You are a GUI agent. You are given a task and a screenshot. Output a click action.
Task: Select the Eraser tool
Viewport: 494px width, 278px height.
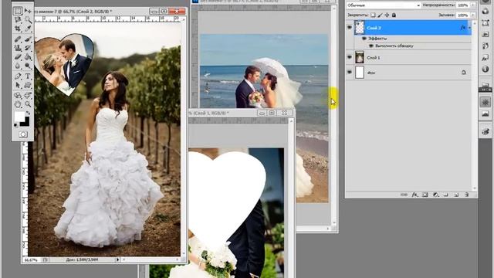coord(18,57)
